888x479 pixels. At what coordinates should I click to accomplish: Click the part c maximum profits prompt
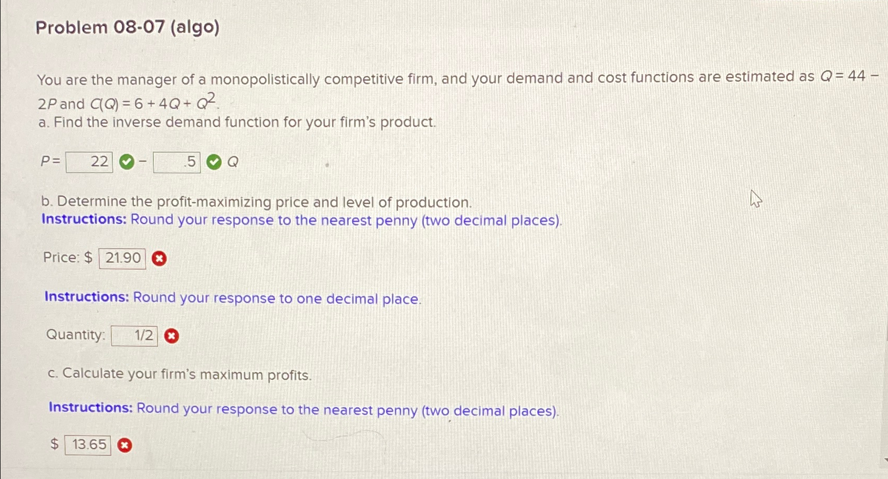pyautogui.click(x=179, y=374)
